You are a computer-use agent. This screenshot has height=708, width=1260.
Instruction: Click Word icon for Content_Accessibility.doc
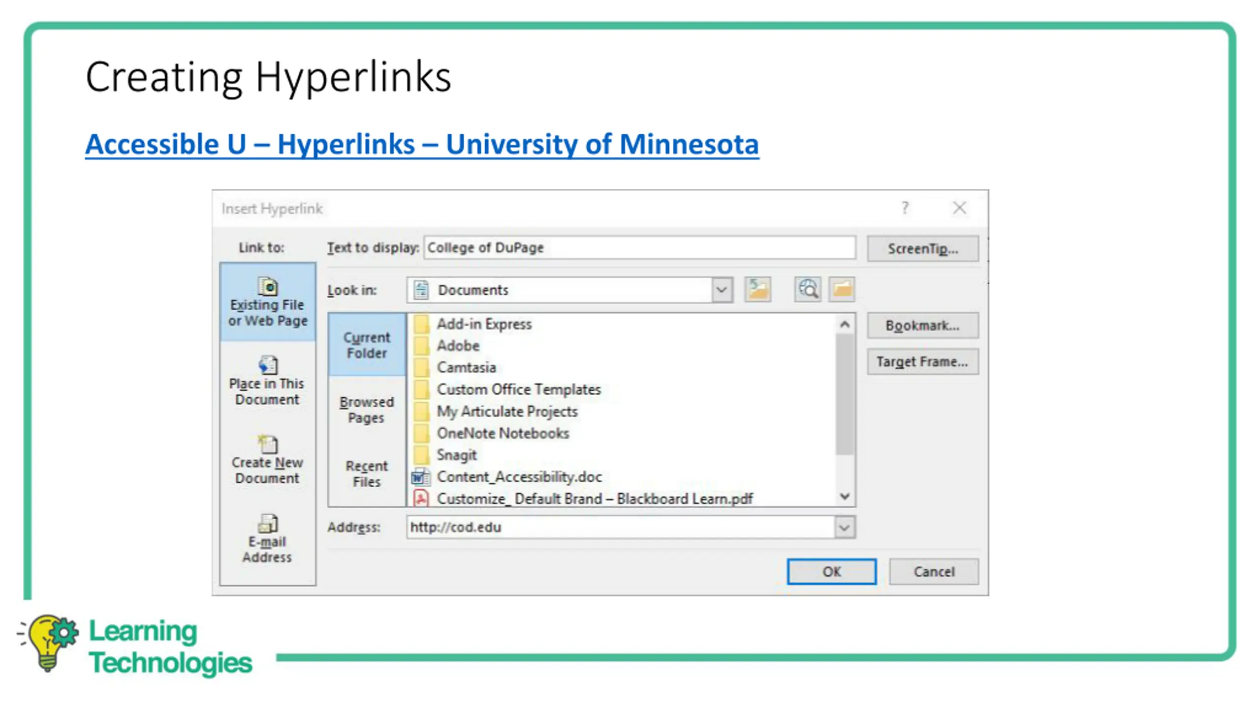pos(421,477)
